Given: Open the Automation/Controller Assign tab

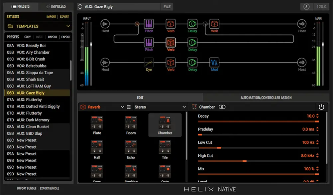Looking at the screenshot, I should pos(266,97).
